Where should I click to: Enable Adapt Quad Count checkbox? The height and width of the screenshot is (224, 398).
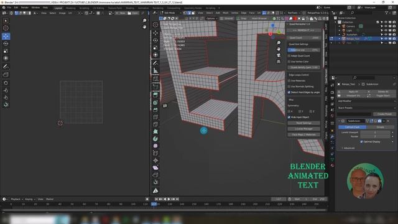289,55
